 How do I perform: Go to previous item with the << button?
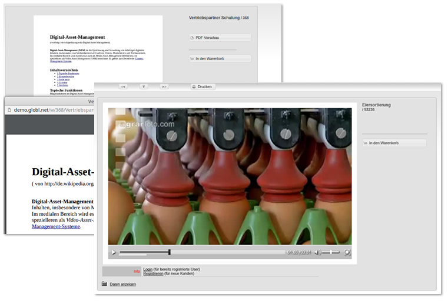(x=123, y=86)
